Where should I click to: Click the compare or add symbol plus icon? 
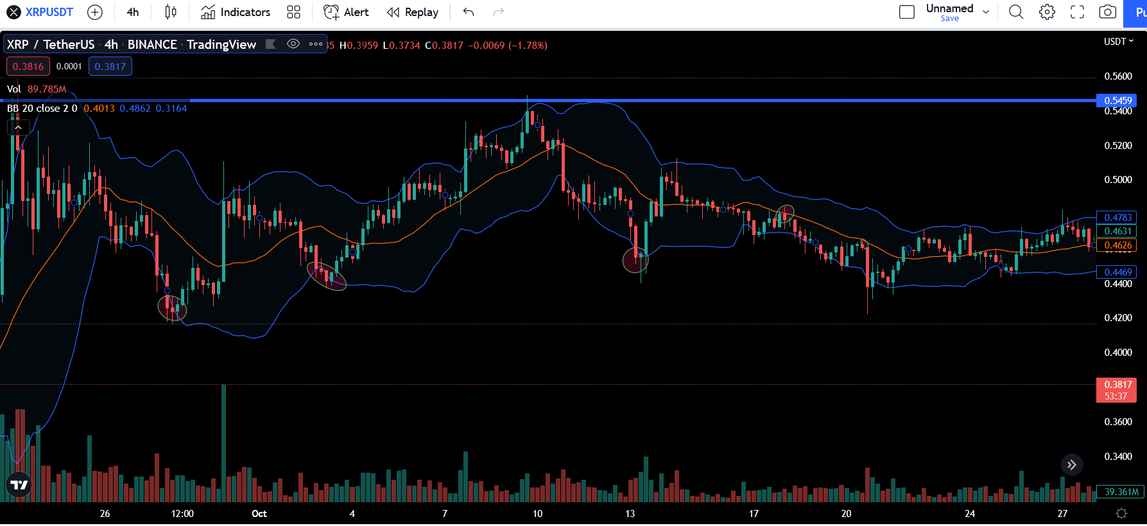(94, 12)
